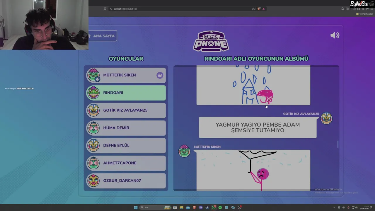The image size is (375, 211).
Task: Open WhatsApp from the taskbar
Action: pos(214,207)
